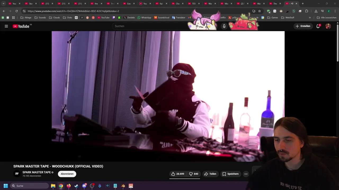Open the Chrome profile Z avatar
The height and width of the screenshot is (190, 339).
[329, 11]
